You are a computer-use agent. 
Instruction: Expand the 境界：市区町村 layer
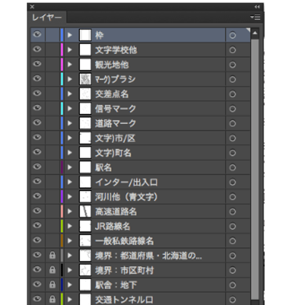tap(70, 270)
